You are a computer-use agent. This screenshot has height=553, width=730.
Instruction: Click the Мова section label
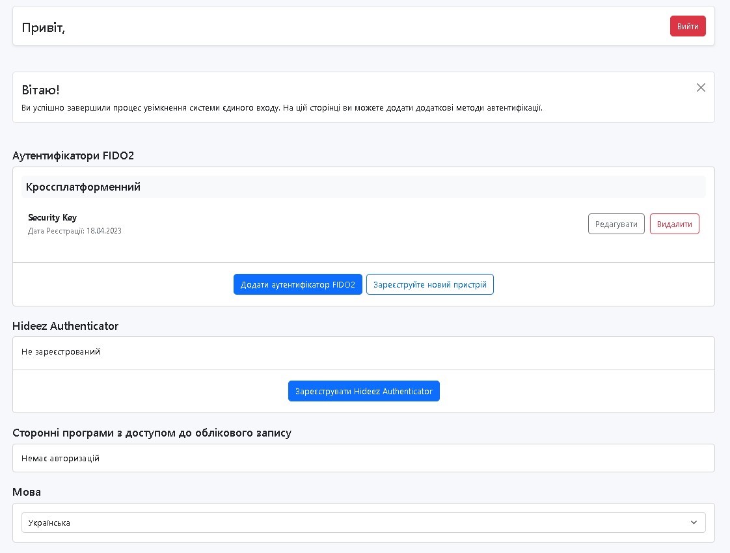tap(27, 492)
